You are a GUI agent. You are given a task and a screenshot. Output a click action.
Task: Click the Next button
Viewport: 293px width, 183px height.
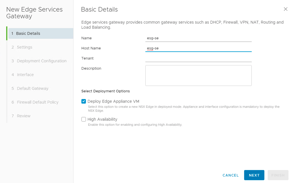(254, 175)
